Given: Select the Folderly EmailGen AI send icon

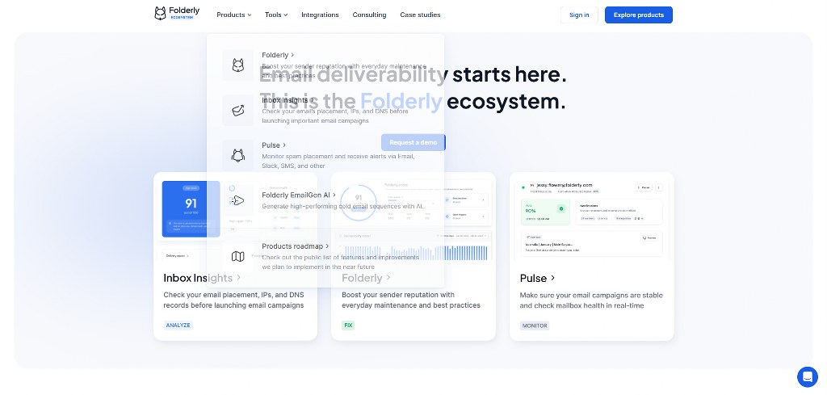Looking at the screenshot, I should click(238, 200).
